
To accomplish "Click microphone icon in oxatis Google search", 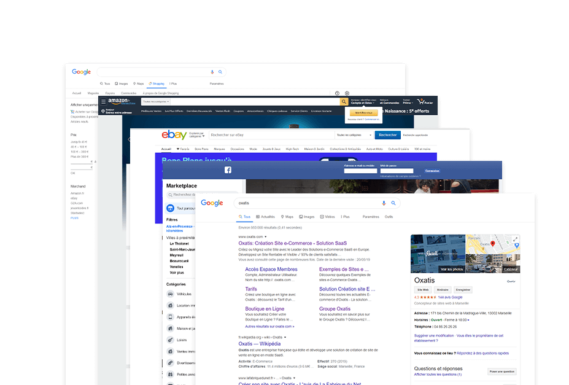I will (384, 203).
